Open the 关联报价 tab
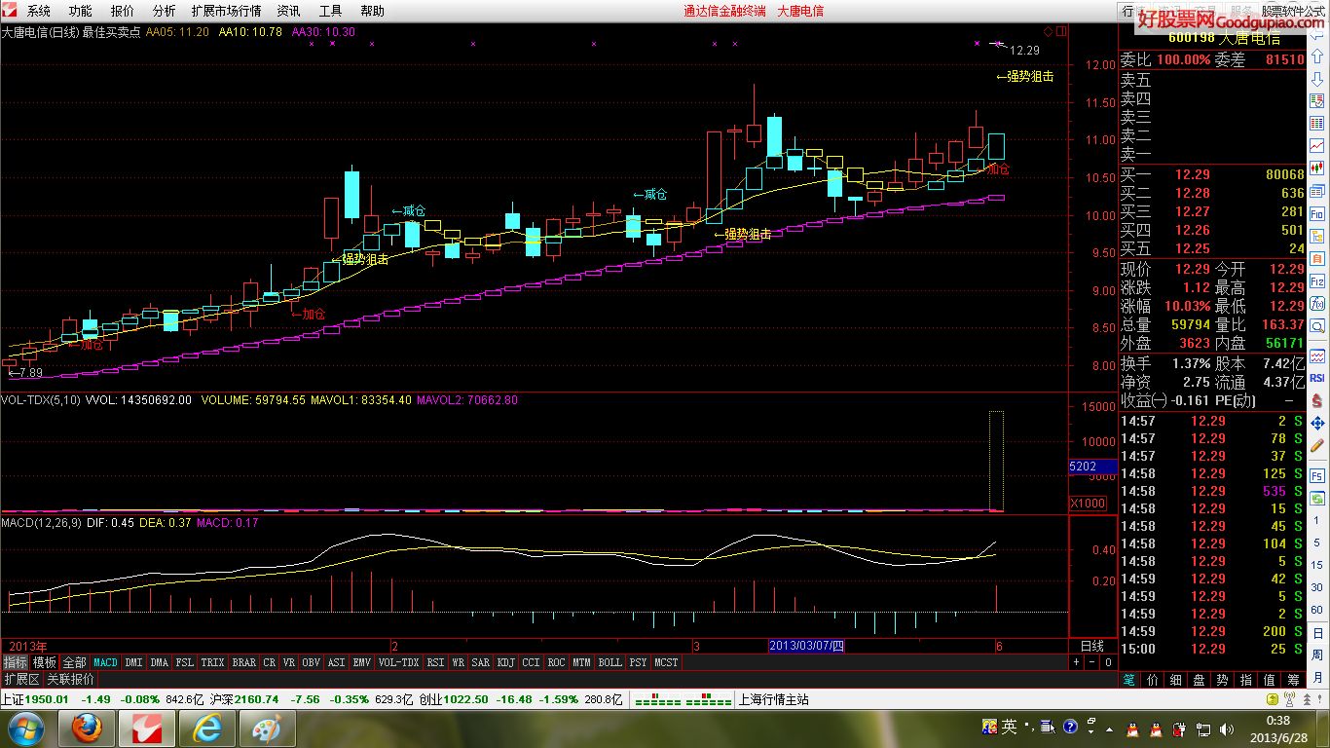The image size is (1330, 748). pyautogui.click(x=70, y=679)
